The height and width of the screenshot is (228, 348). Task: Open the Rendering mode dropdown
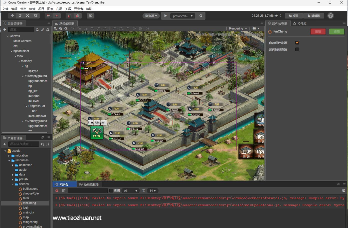[x=238, y=28]
